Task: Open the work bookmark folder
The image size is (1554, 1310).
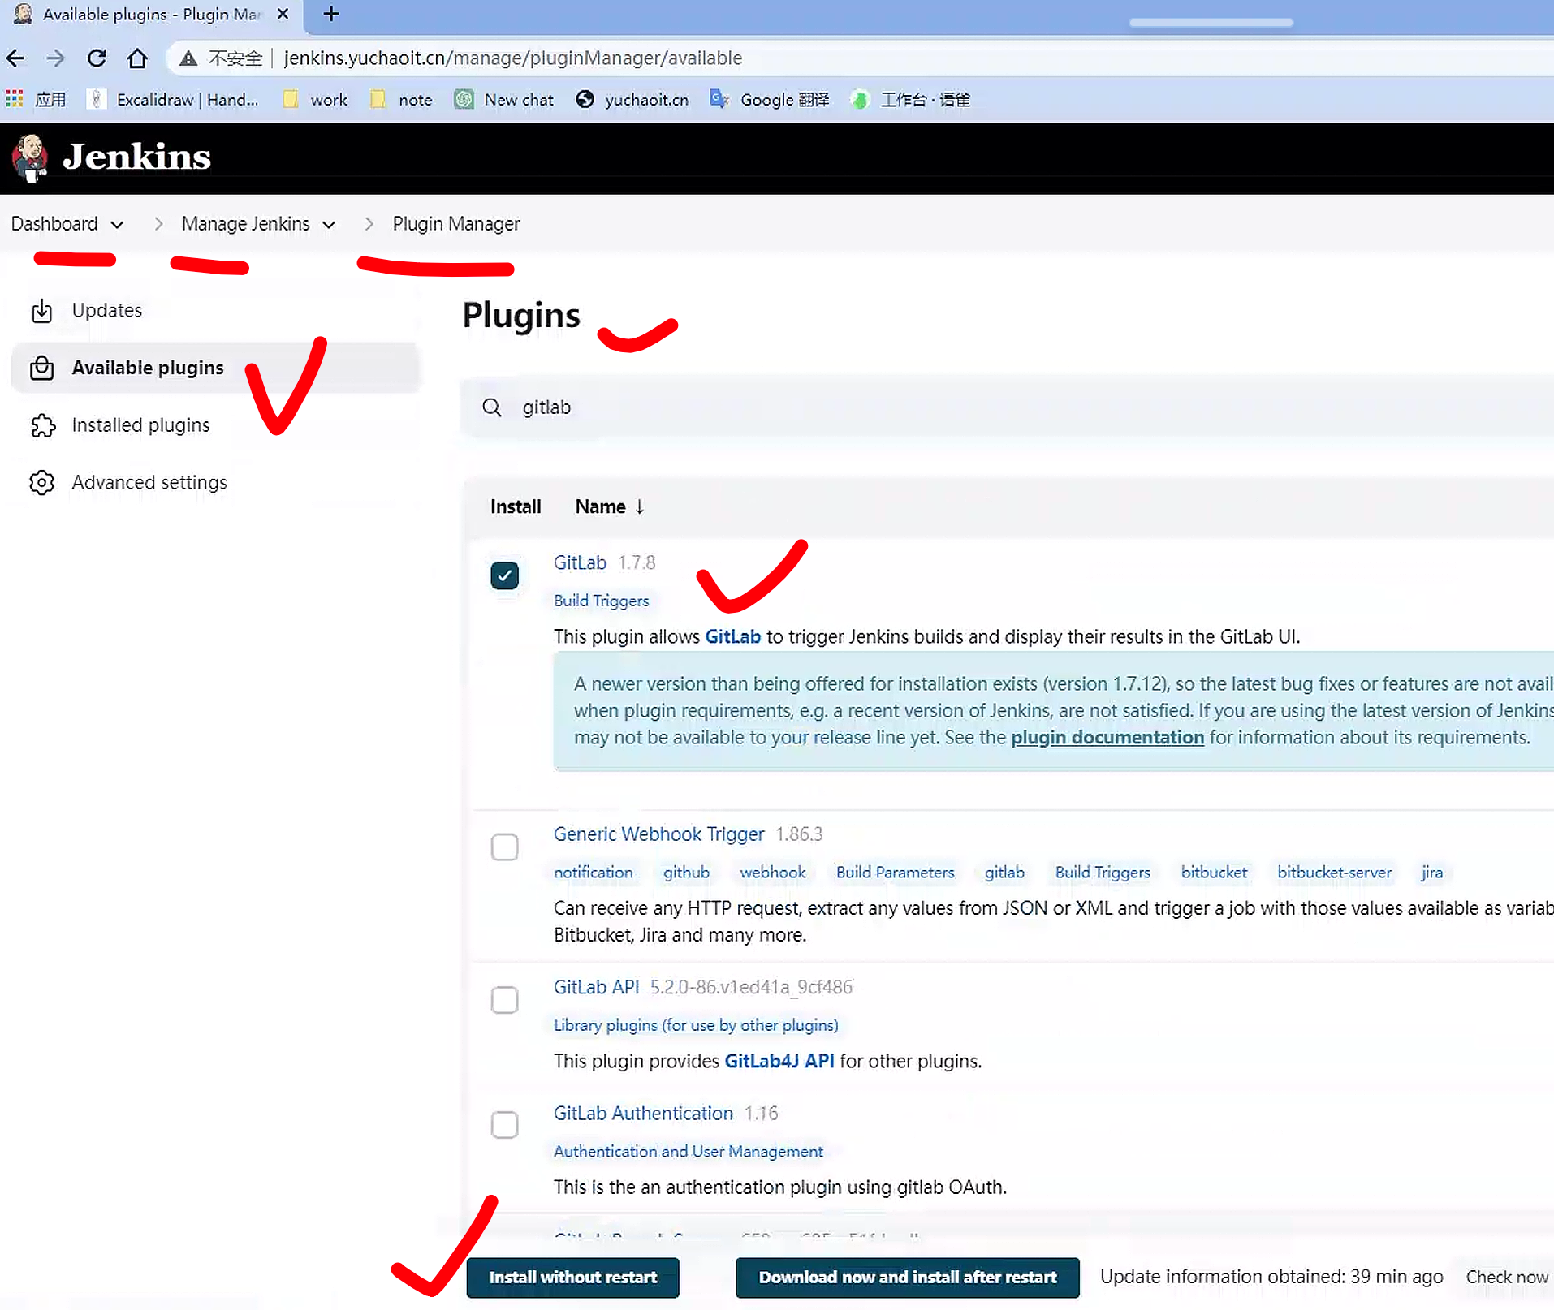Action: point(317,100)
